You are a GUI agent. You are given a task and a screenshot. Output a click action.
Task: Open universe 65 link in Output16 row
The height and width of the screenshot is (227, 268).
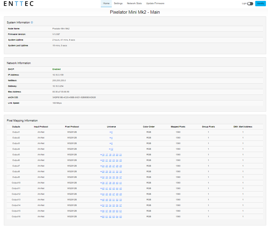tap(120, 217)
